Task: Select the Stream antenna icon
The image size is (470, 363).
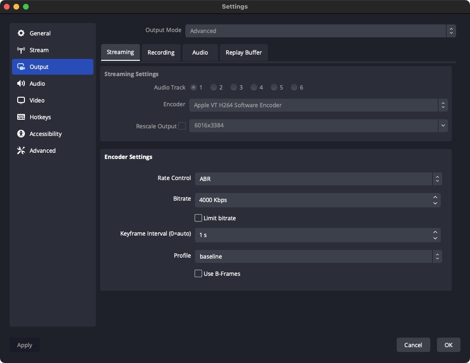Action: (x=21, y=50)
